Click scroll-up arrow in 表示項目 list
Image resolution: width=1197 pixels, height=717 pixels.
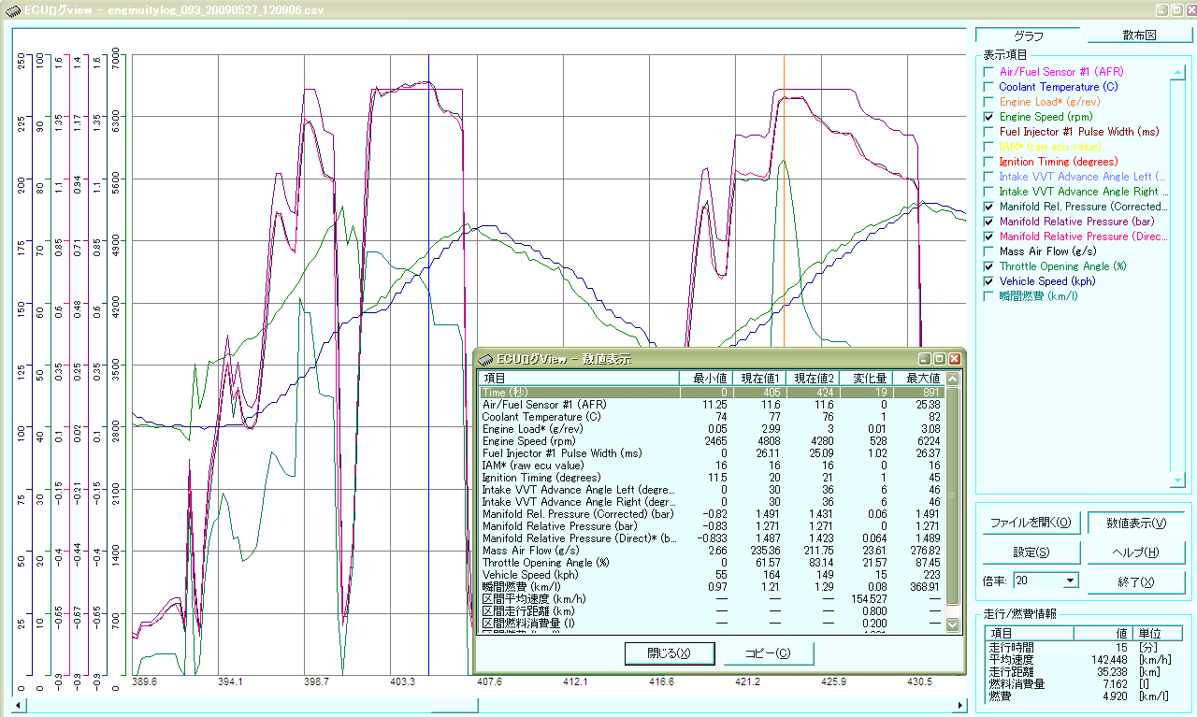click(x=1177, y=72)
